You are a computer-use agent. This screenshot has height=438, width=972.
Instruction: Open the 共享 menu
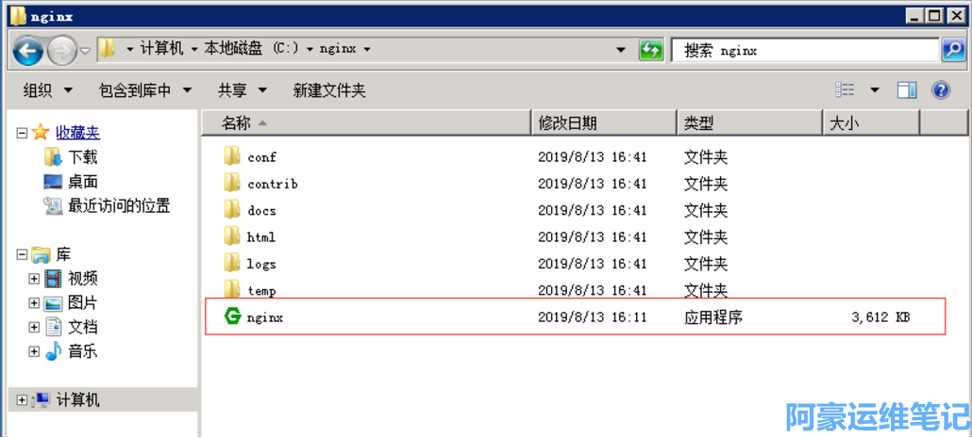click(243, 90)
